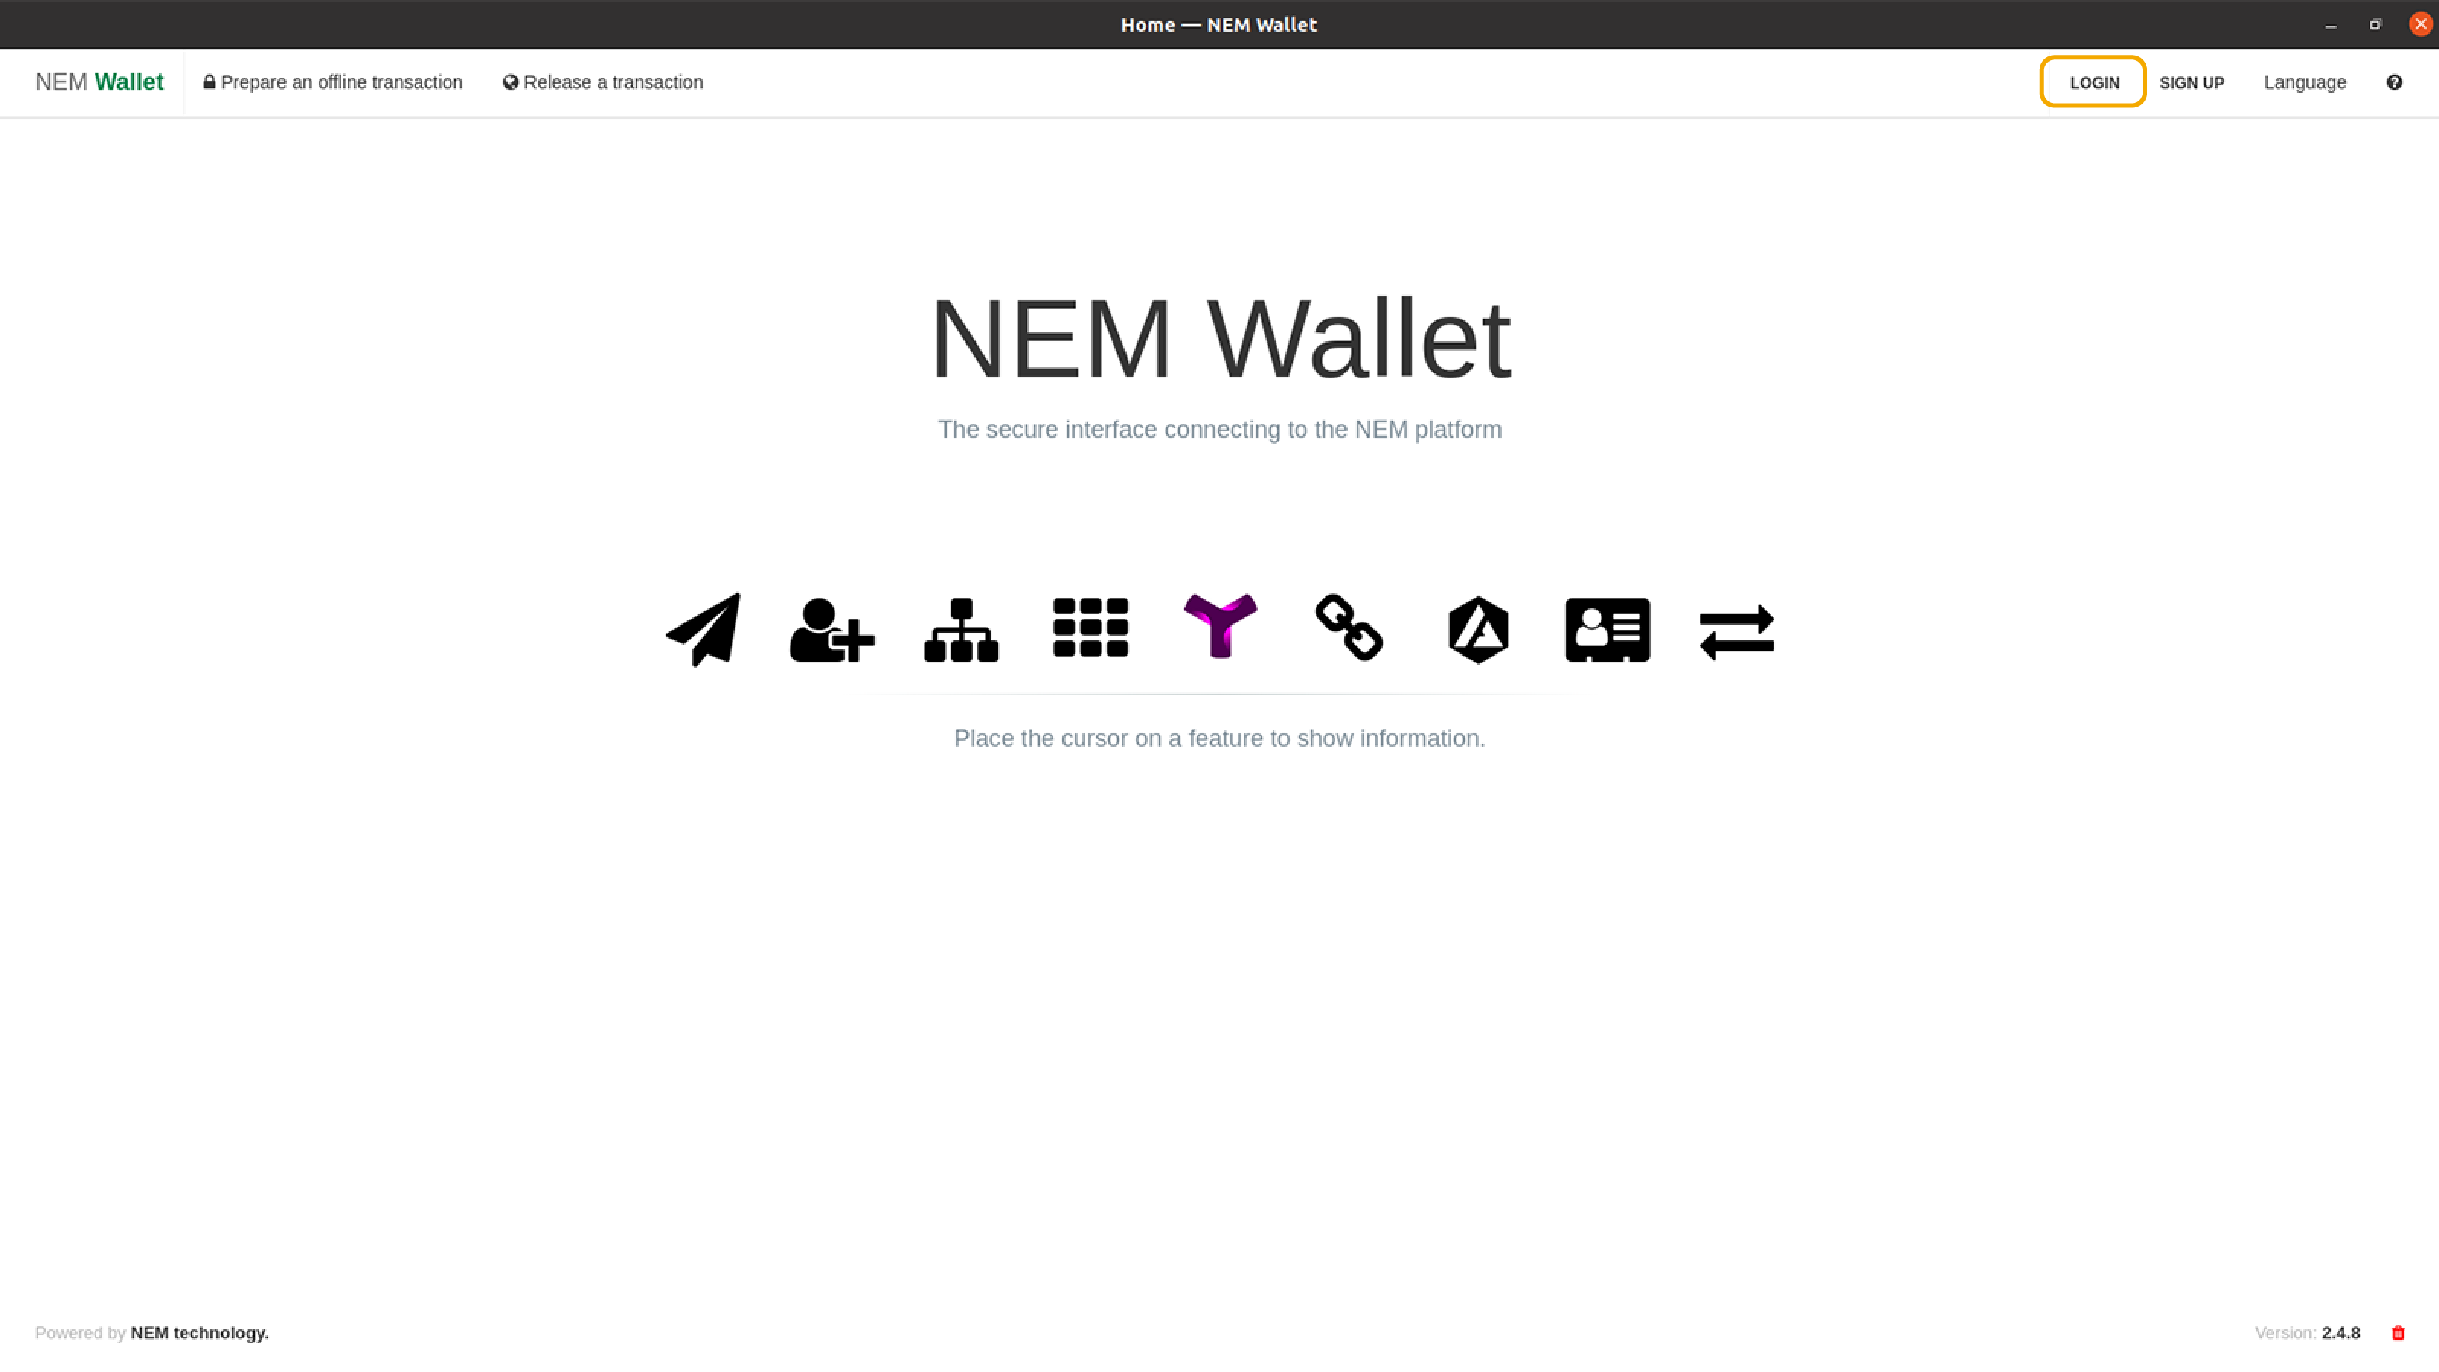Click the Send Transaction icon
The width and height of the screenshot is (2439, 1372).
pyautogui.click(x=702, y=628)
